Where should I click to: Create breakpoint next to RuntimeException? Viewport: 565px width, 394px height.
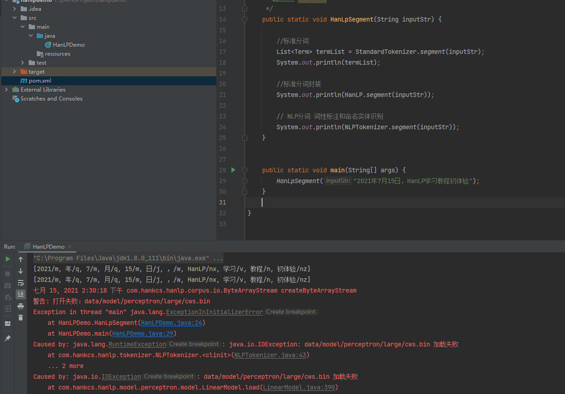coord(194,344)
